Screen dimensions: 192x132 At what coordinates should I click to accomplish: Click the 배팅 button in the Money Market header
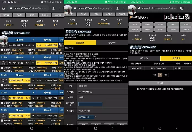click(167, 17)
